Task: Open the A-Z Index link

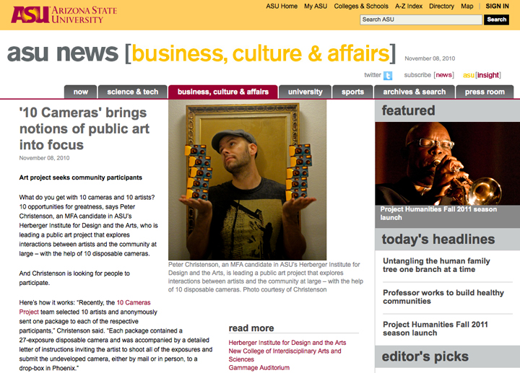Action: (409, 6)
